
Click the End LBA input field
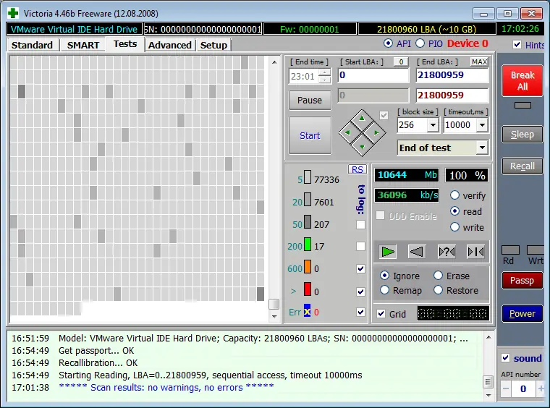coord(452,75)
